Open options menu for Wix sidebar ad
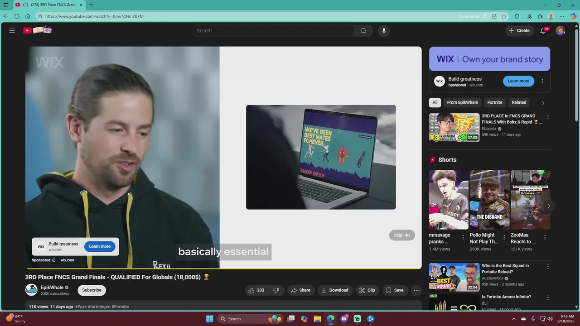Image resolution: width=580 pixels, height=326 pixels. tap(542, 81)
